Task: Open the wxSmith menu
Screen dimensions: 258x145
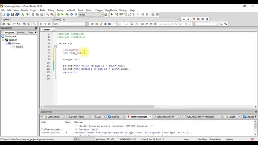Action: click(71, 10)
